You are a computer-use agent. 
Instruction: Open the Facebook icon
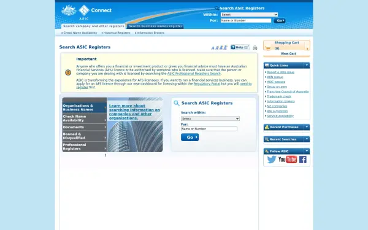pos(303,159)
